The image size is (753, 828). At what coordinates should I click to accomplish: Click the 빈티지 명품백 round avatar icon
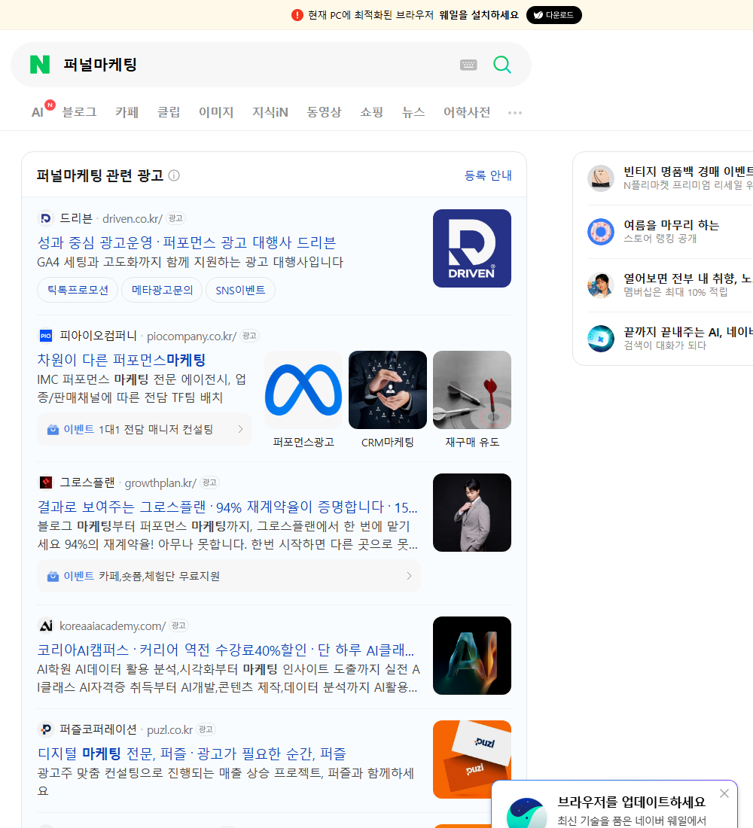pos(601,178)
